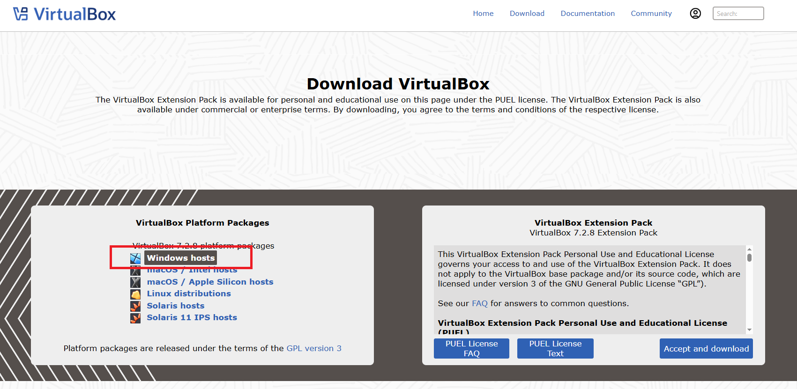797x389 pixels.
Task: Click the VirtualBox logo
Action: click(x=64, y=14)
